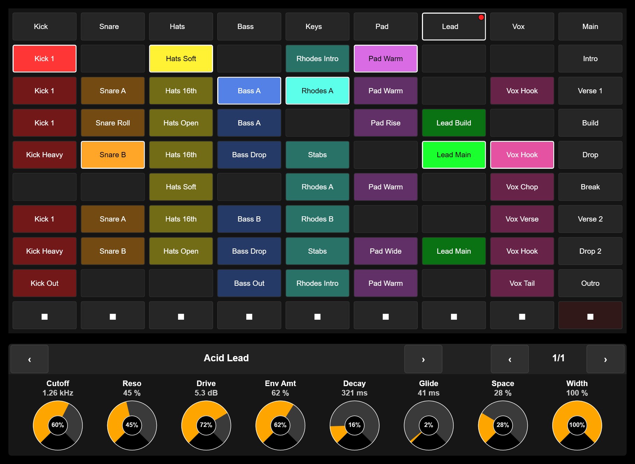Viewport: 635px width, 464px height.
Task: Go to previous parameter page
Action: [x=510, y=359]
